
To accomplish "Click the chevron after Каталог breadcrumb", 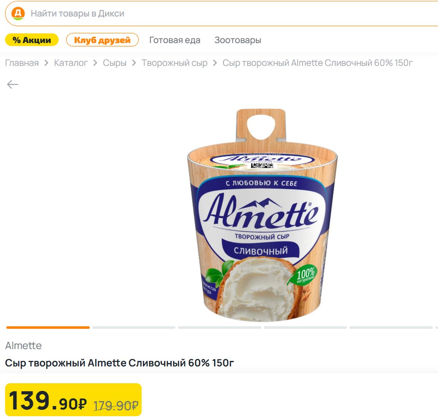I will coord(95,63).
